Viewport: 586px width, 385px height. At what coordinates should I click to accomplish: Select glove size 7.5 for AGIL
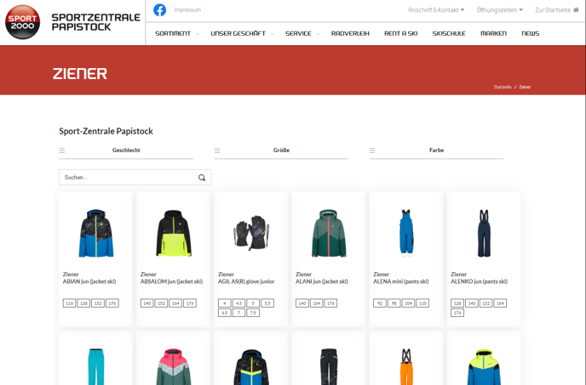(253, 313)
